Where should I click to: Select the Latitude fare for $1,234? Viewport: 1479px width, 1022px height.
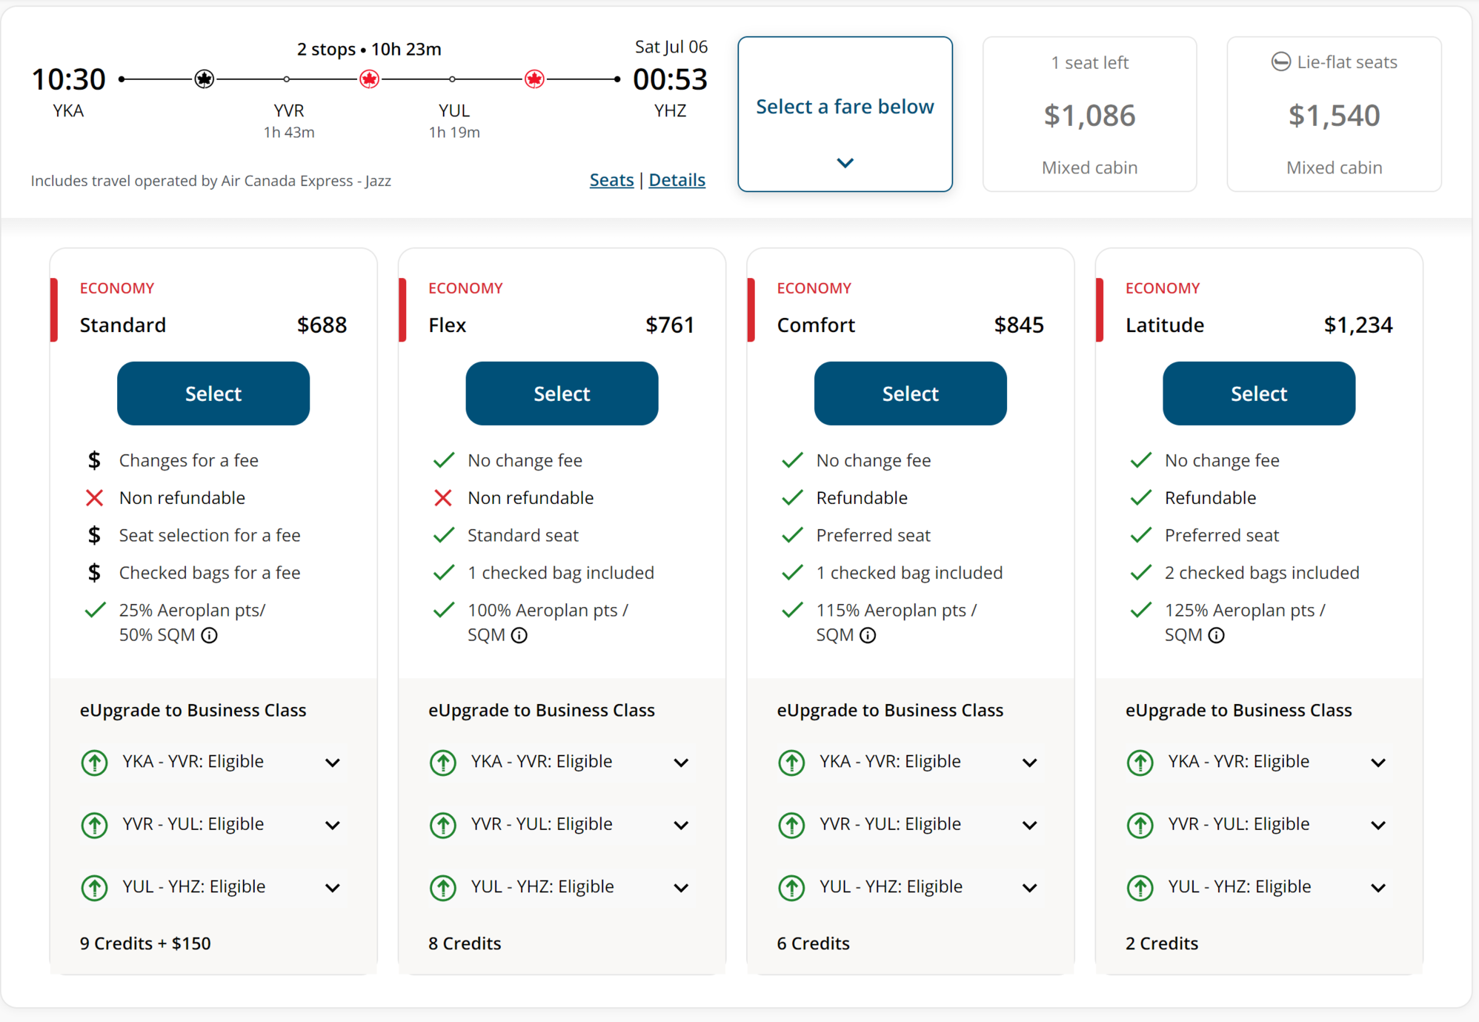[x=1258, y=394]
